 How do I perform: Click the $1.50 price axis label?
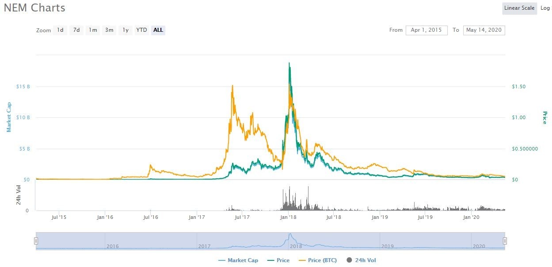click(519, 86)
